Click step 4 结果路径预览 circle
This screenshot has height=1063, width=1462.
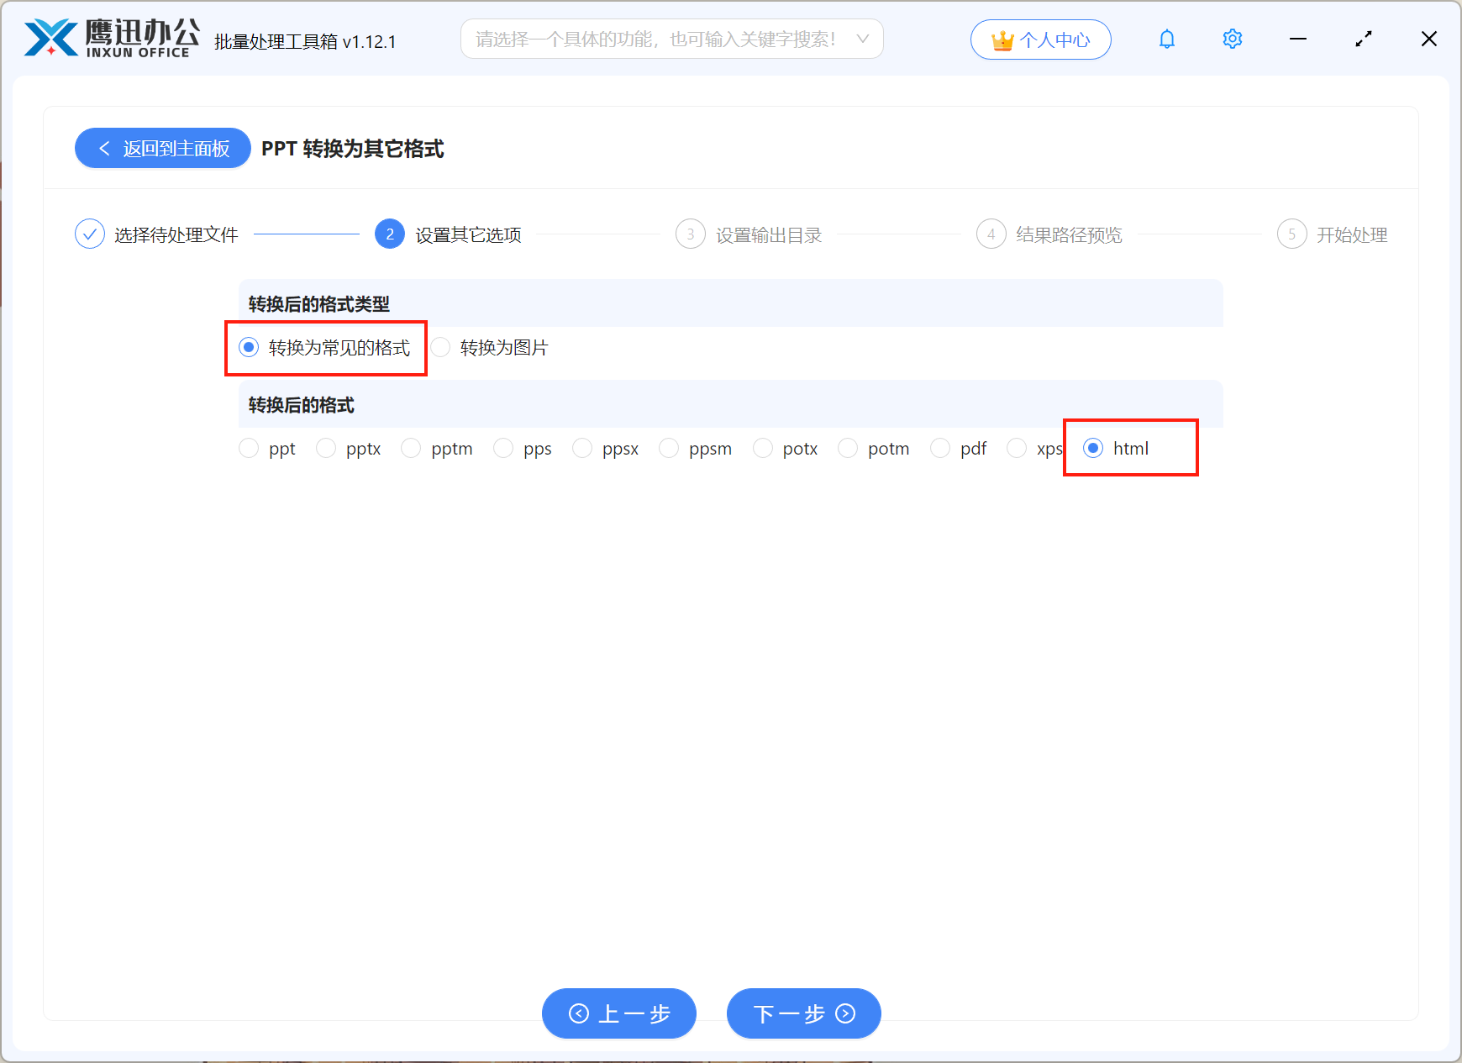[x=991, y=234]
